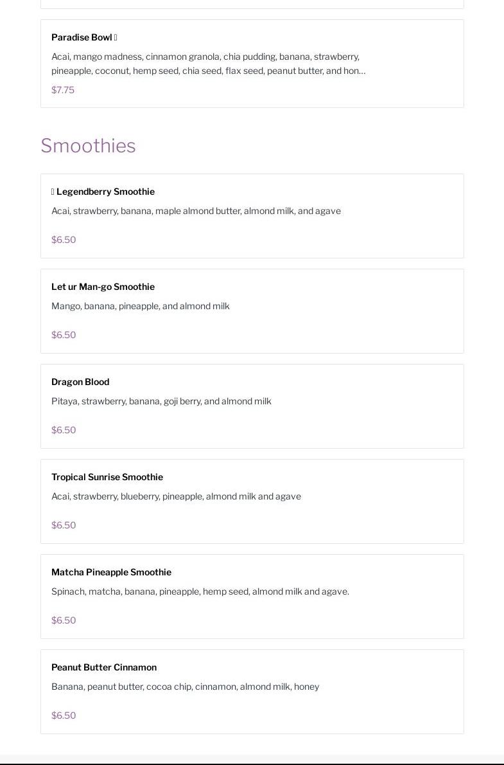Click the icon after Paradise Bowl title
The width and height of the screenshot is (504, 765).
pyautogui.click(x=116, y=37)
